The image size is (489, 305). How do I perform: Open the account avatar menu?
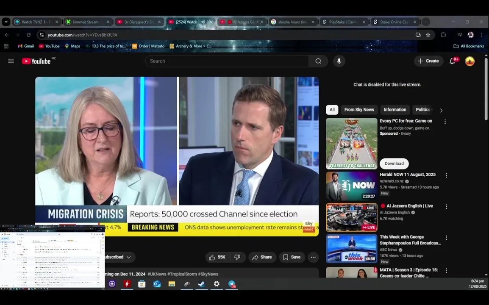[x=470, y=61]
